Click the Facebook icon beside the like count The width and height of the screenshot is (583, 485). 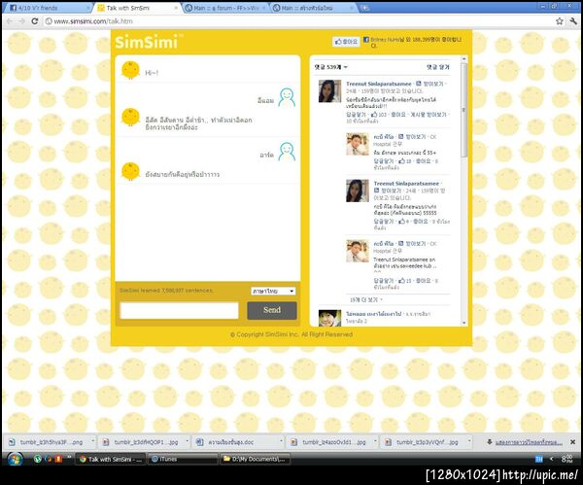point(366,40)
